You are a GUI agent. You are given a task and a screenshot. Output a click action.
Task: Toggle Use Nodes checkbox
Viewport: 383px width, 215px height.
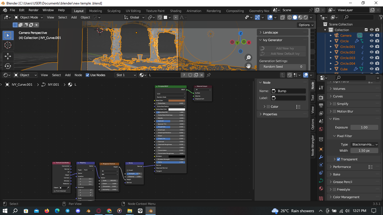tap(87, 75)
